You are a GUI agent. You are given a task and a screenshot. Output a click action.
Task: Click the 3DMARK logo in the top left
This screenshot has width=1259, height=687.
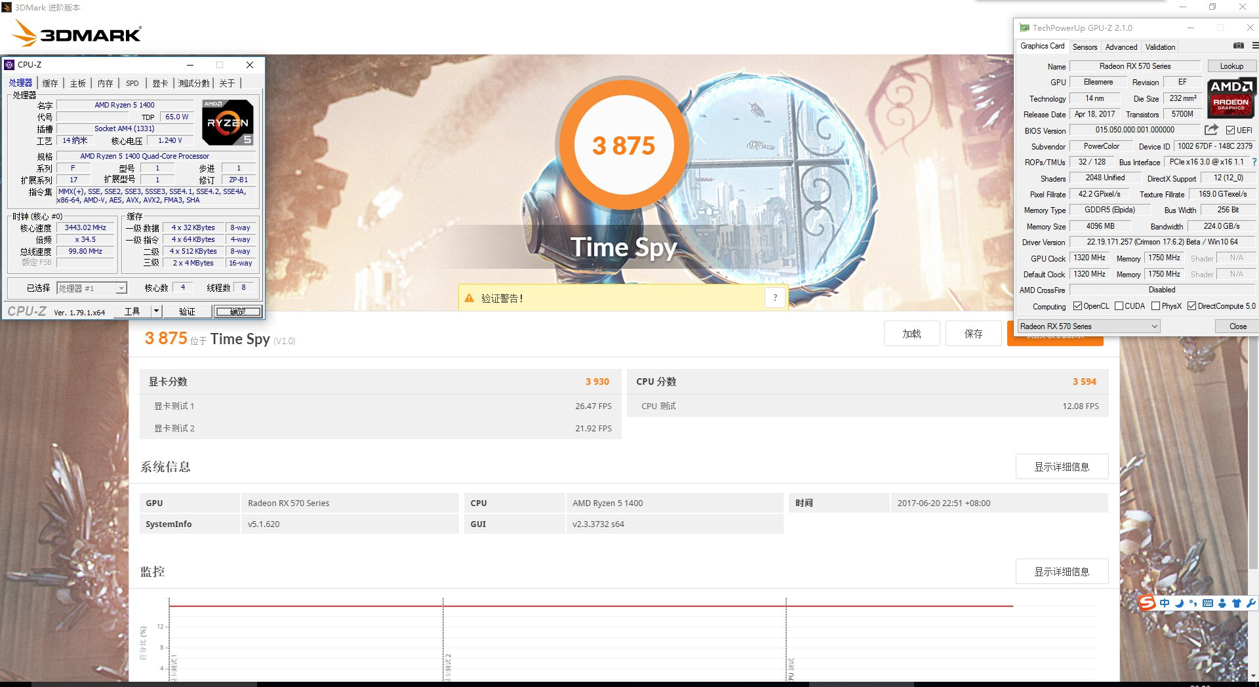tap(76, 33)
